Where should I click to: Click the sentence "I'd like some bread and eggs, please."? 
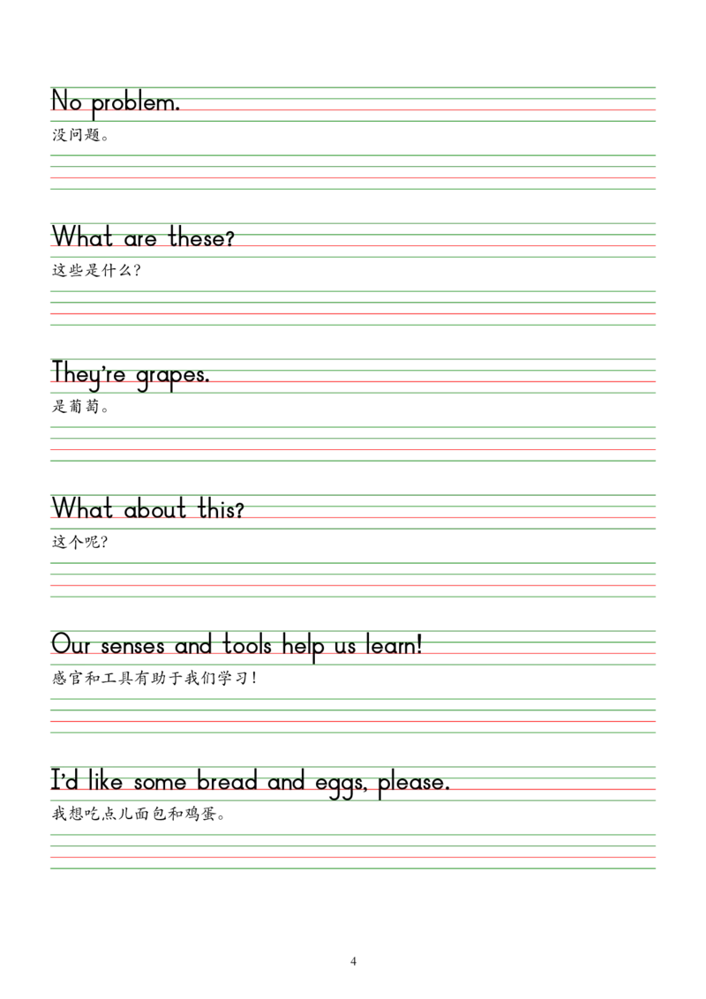(251, 783)
